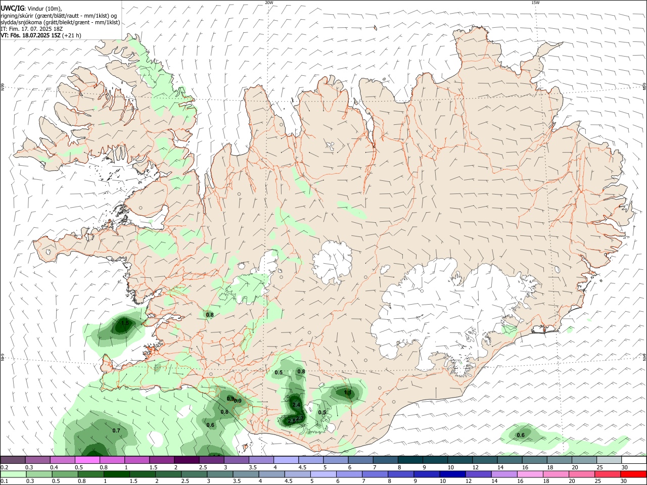Viewport: 647px width, 485px height.
Task: Click the 'slydda/snjókoma' legend description line
Action: 60,22
